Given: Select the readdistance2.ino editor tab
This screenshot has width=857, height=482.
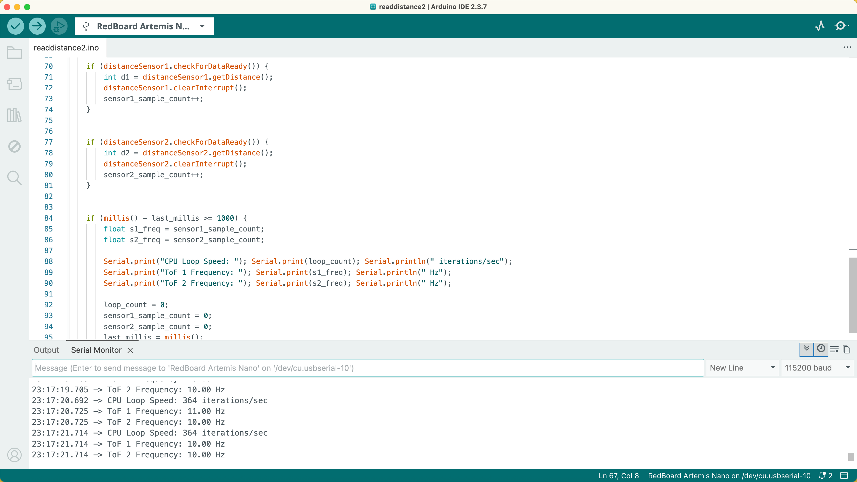Looking at the screenshot, I should coord(66,47).
